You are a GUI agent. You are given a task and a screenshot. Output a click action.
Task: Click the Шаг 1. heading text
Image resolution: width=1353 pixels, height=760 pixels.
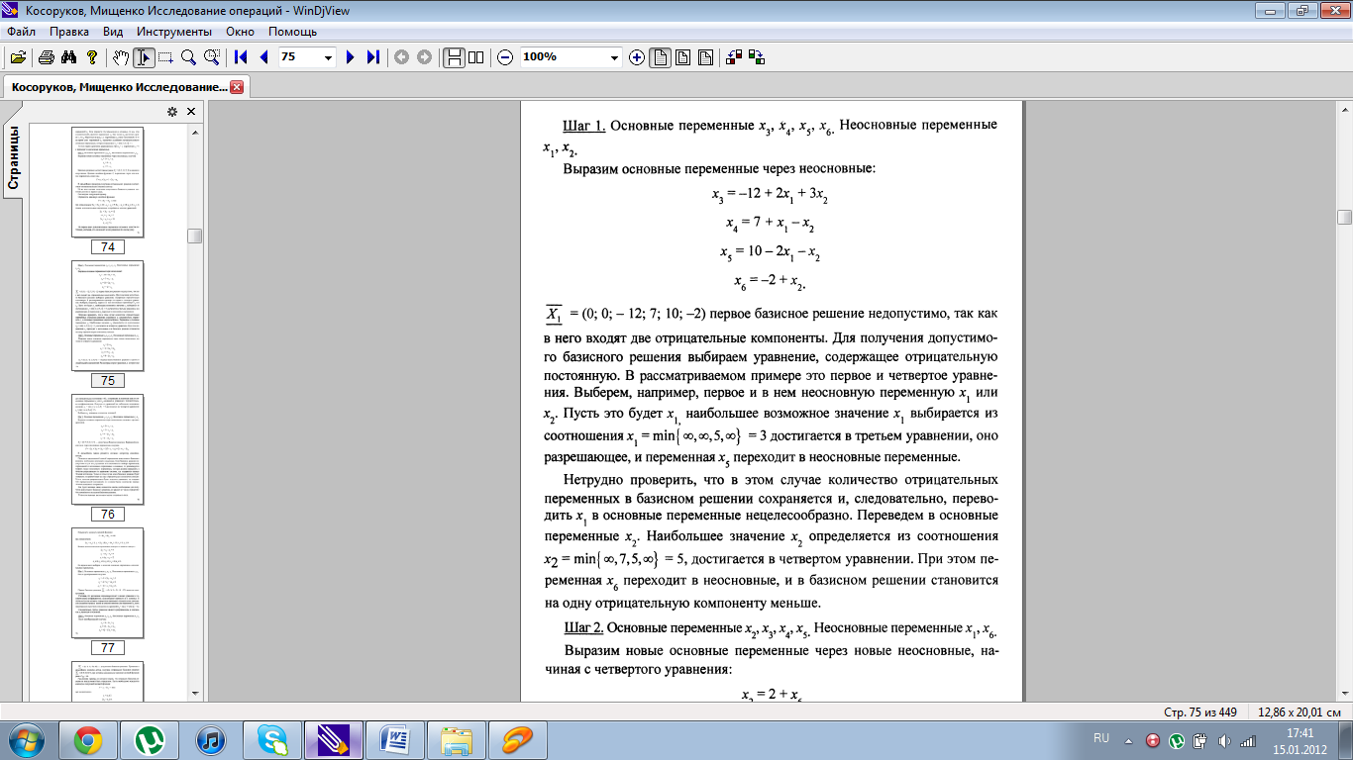[583, 126]
